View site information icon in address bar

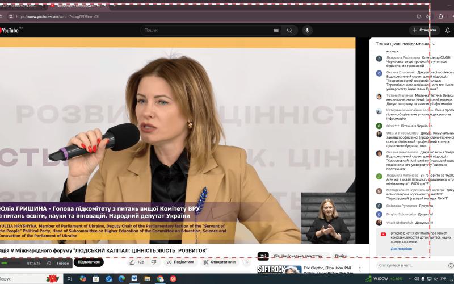(11, 16)
